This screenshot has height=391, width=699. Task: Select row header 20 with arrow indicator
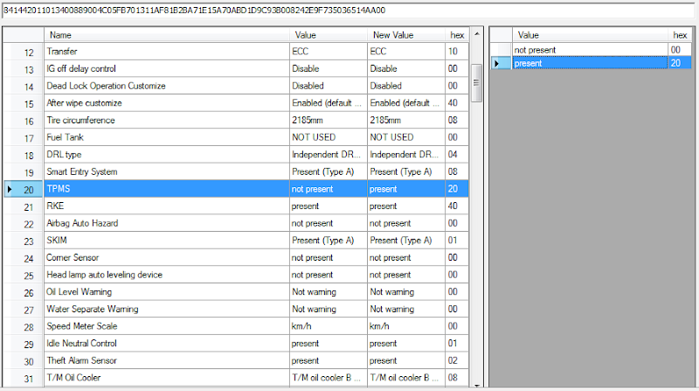[24, 189]
